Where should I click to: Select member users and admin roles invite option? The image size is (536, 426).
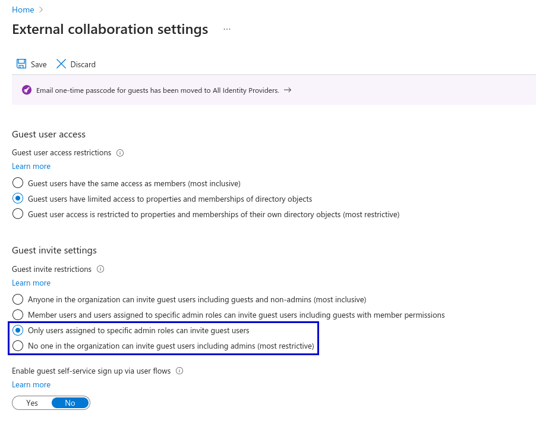18,315
